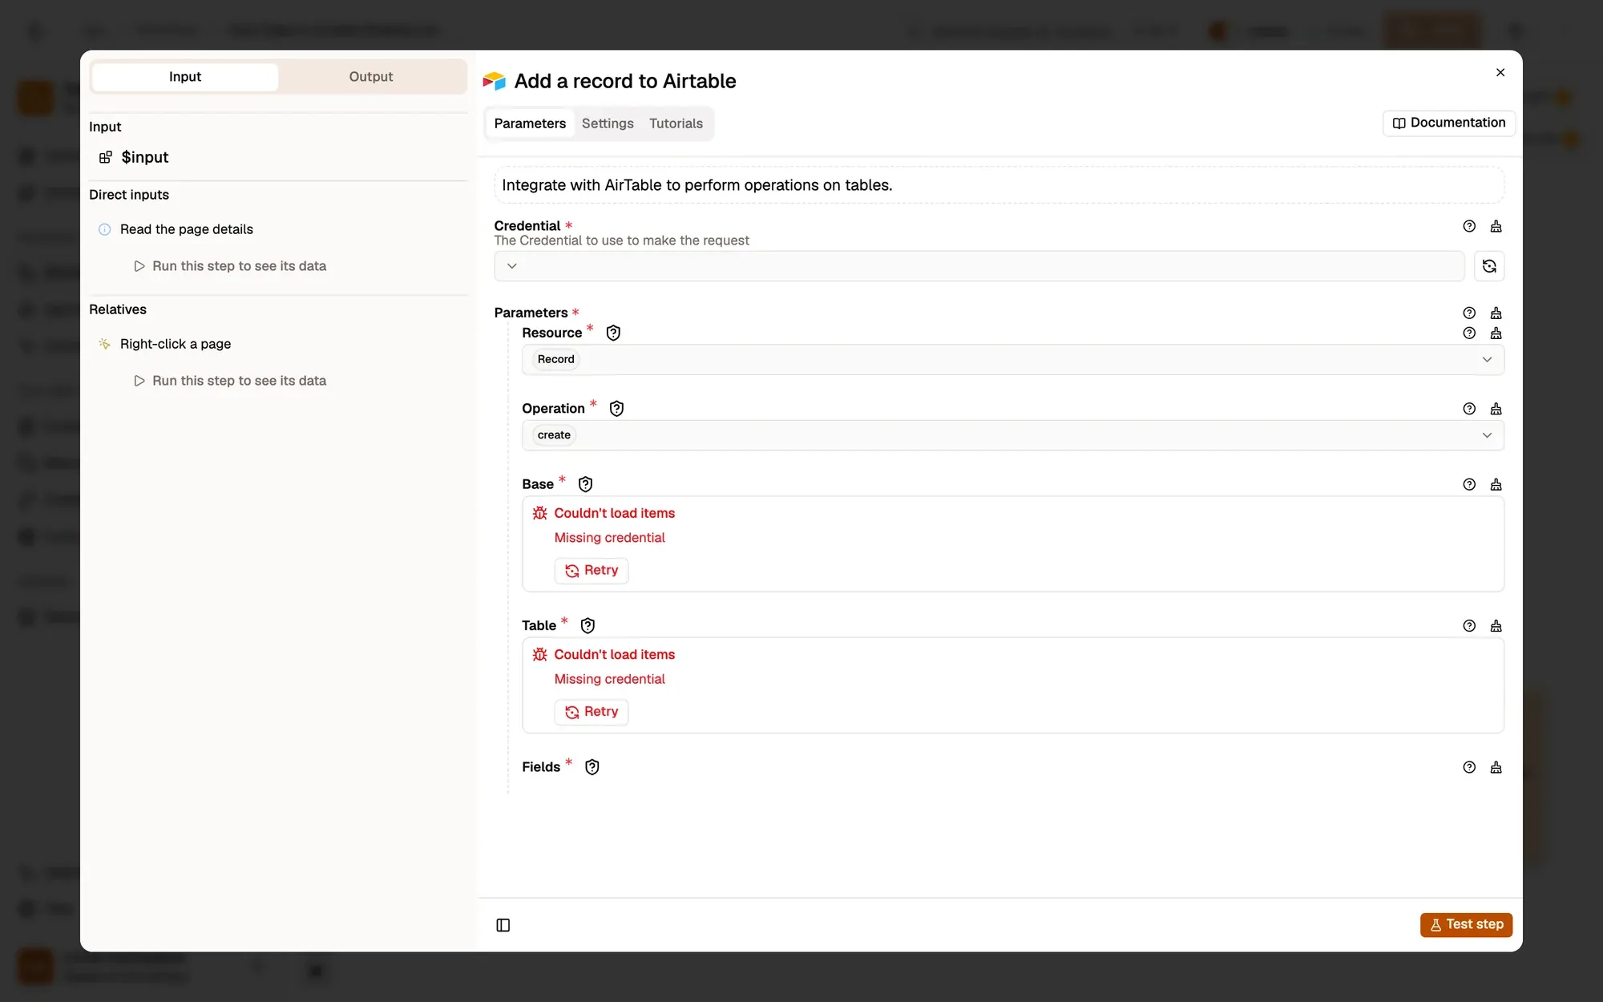
Task: Close the Airtable dialog
Action: click(x=1500, y=72)
